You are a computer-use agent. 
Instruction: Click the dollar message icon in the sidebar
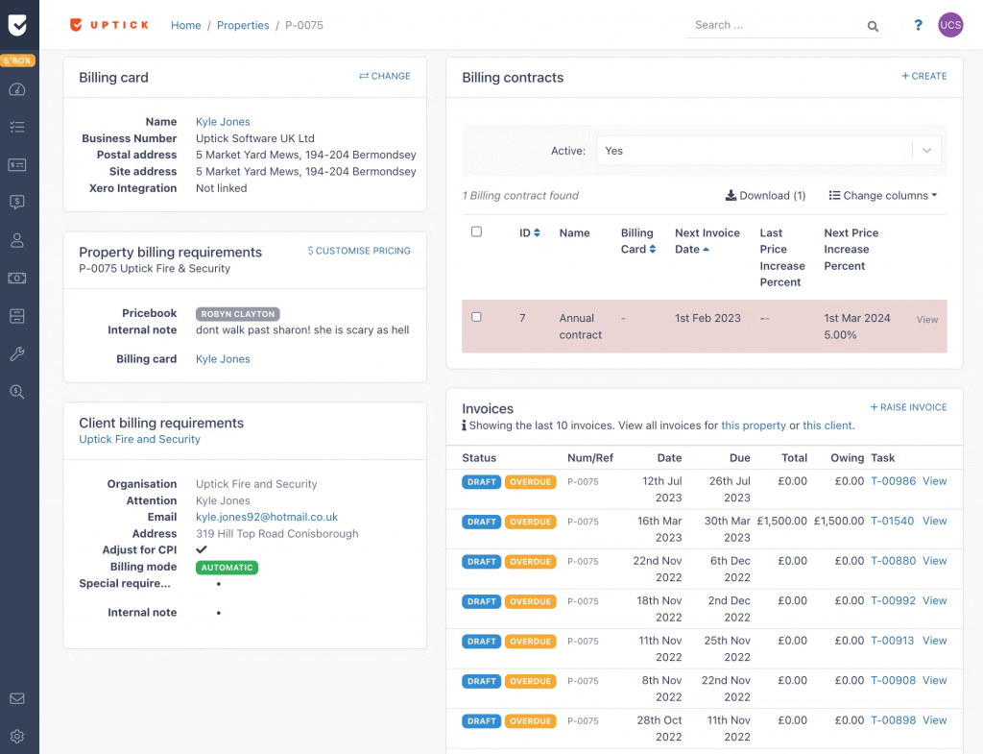tap(18, 203)
